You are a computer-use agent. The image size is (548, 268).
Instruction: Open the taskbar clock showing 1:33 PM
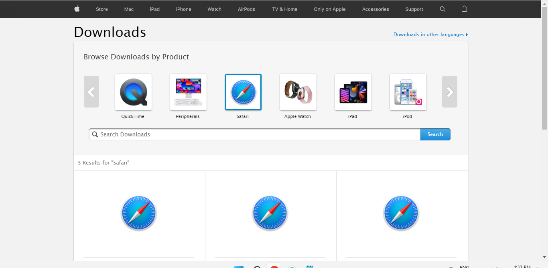(x=522, y=266)
